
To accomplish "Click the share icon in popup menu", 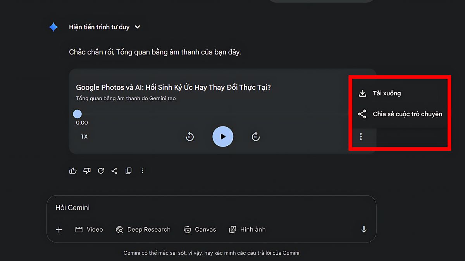I will click(x=362, y=114).
